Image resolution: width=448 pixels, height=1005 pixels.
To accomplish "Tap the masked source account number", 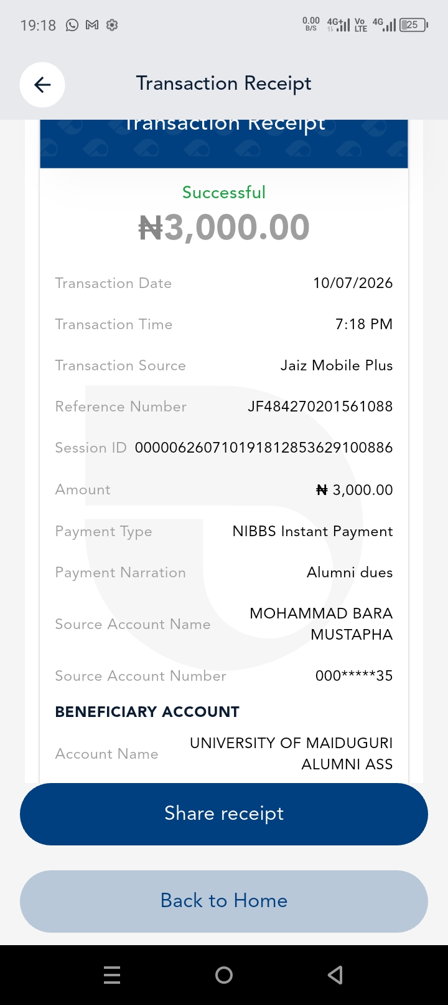I will point(354,676).
